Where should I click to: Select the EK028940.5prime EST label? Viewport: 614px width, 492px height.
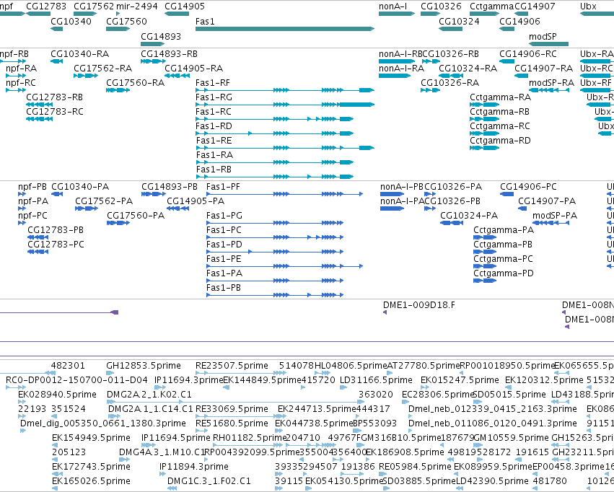(x=57, y=395)
